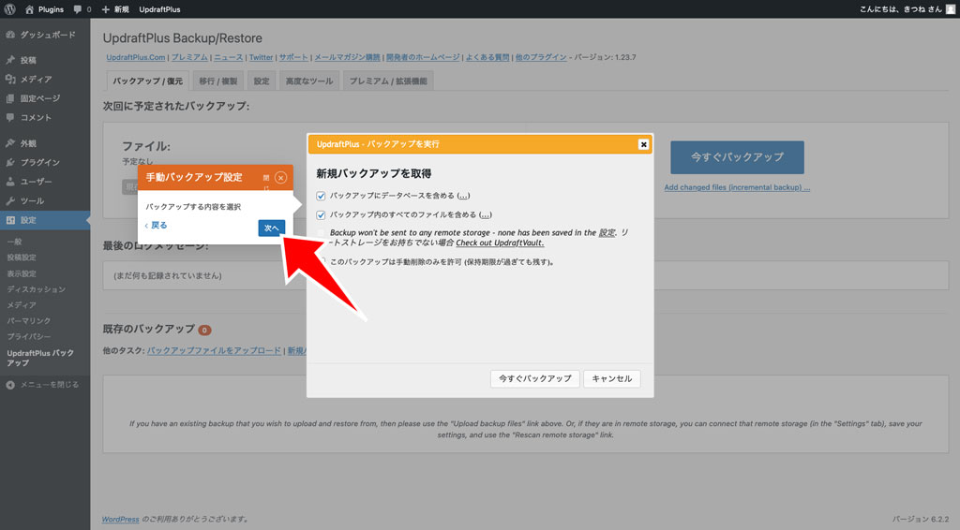Click キャンセル button in dialog
Image resolution: width=960 pixels, height=530 pixels.
point(611,378)
